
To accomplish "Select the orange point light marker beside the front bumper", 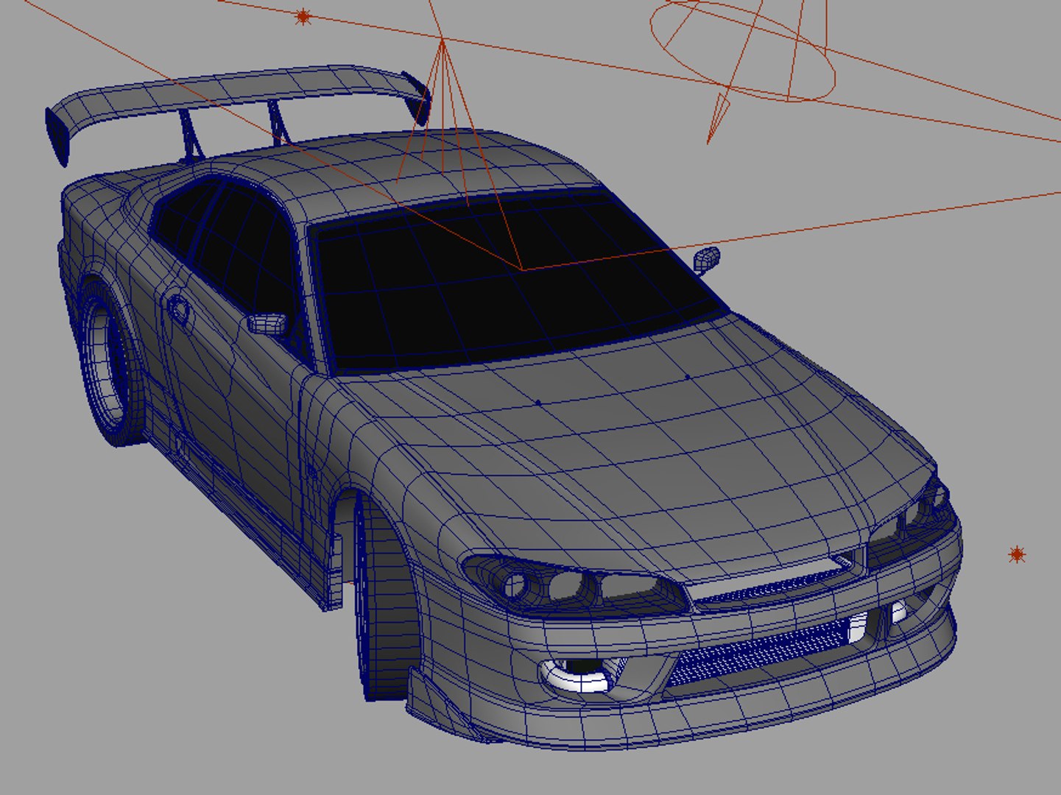I will [x=1017, y=554].
